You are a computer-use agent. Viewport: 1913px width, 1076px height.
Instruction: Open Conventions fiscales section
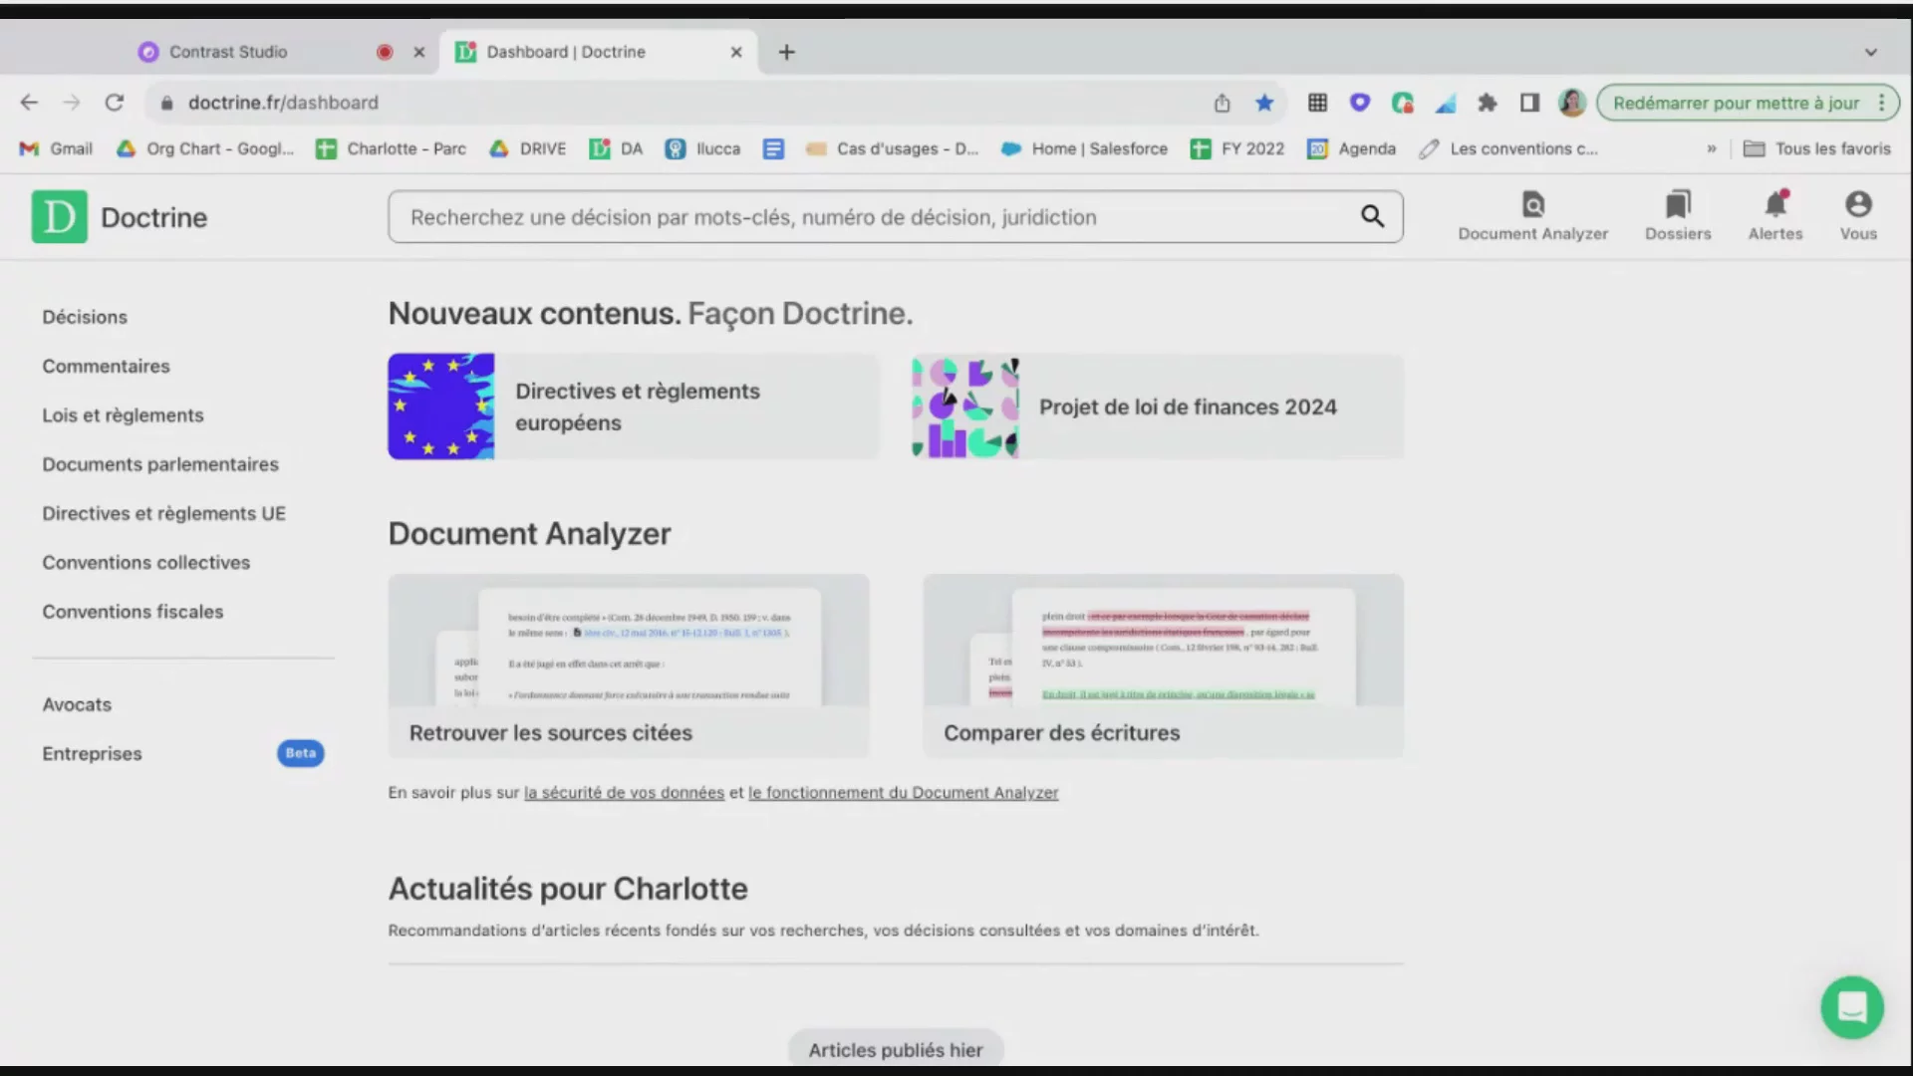tap(133, 612)
